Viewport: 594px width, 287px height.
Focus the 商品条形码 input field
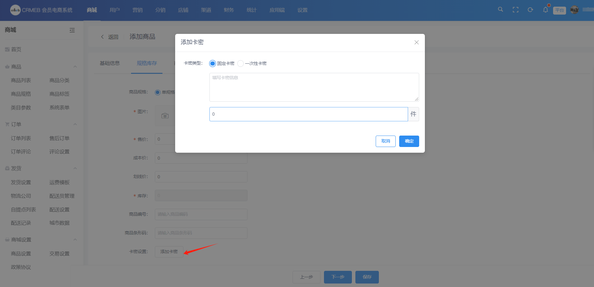tap(201, 233)
